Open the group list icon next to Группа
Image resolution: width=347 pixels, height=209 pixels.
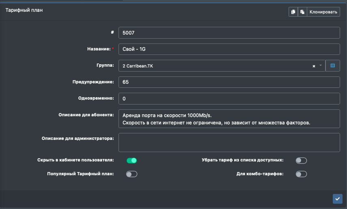pyautogui.click(x=333, y=65)
